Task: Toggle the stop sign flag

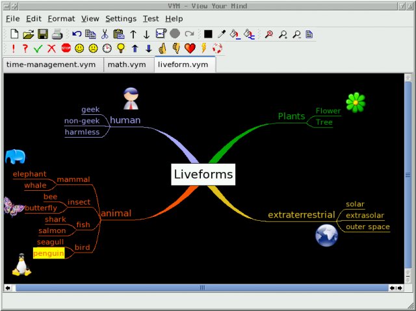Action: click(66, 48)
